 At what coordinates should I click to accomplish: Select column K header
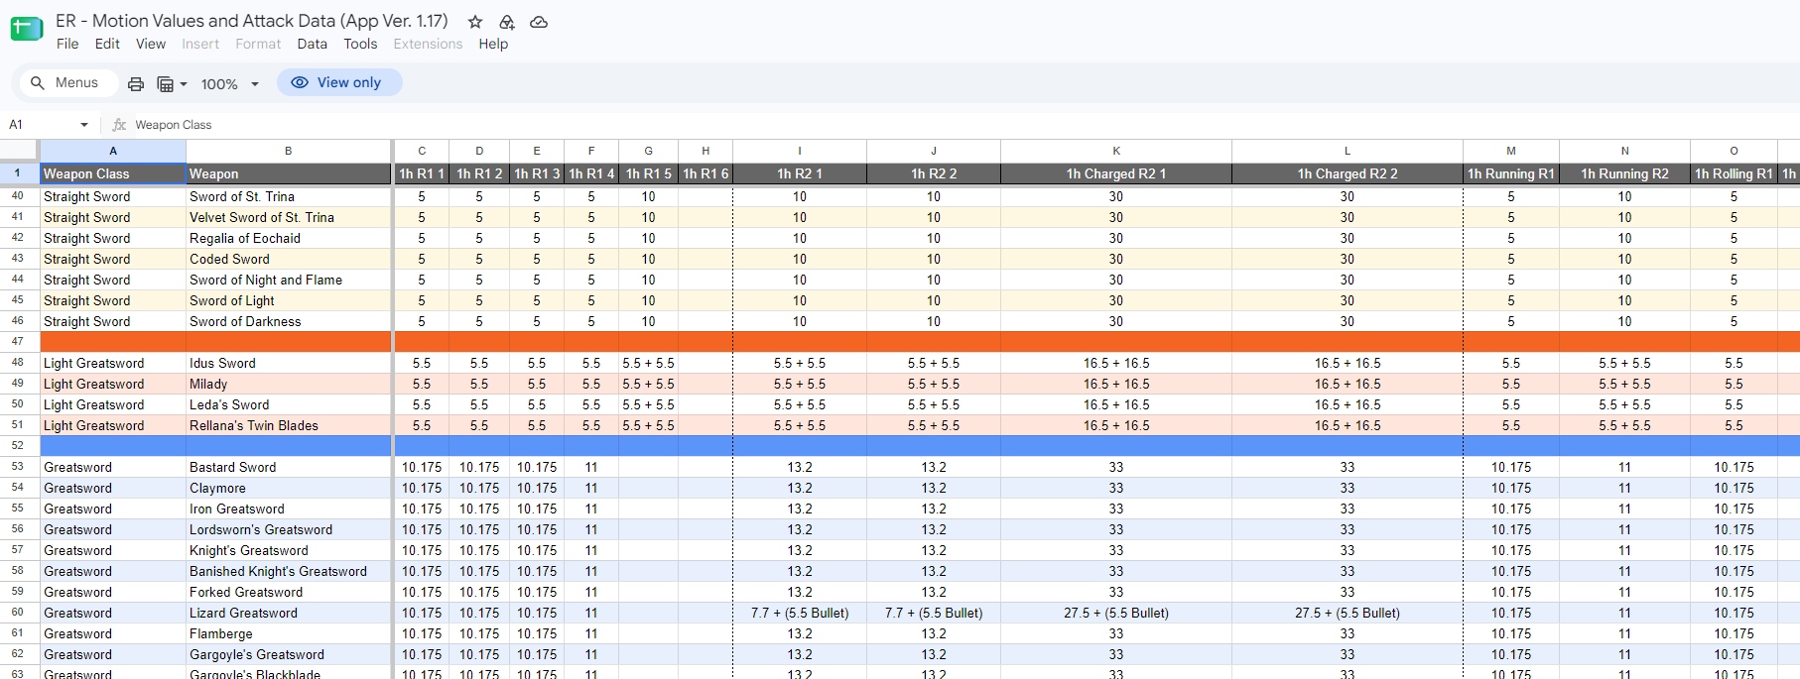(1116, 151)
